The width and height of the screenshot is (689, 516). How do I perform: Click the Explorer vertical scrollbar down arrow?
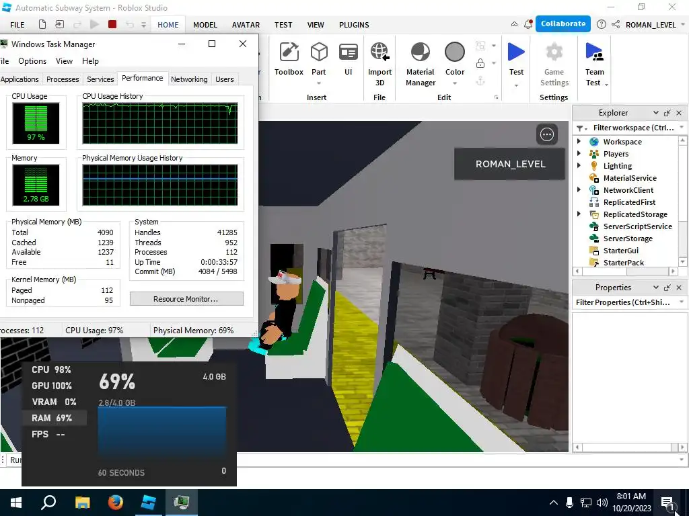pyautogui.click(x=682, y=261)
